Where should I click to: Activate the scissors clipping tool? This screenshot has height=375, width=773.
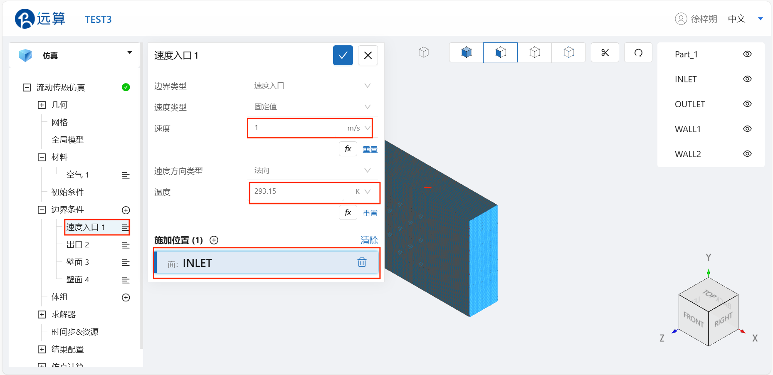pos(605,52)
